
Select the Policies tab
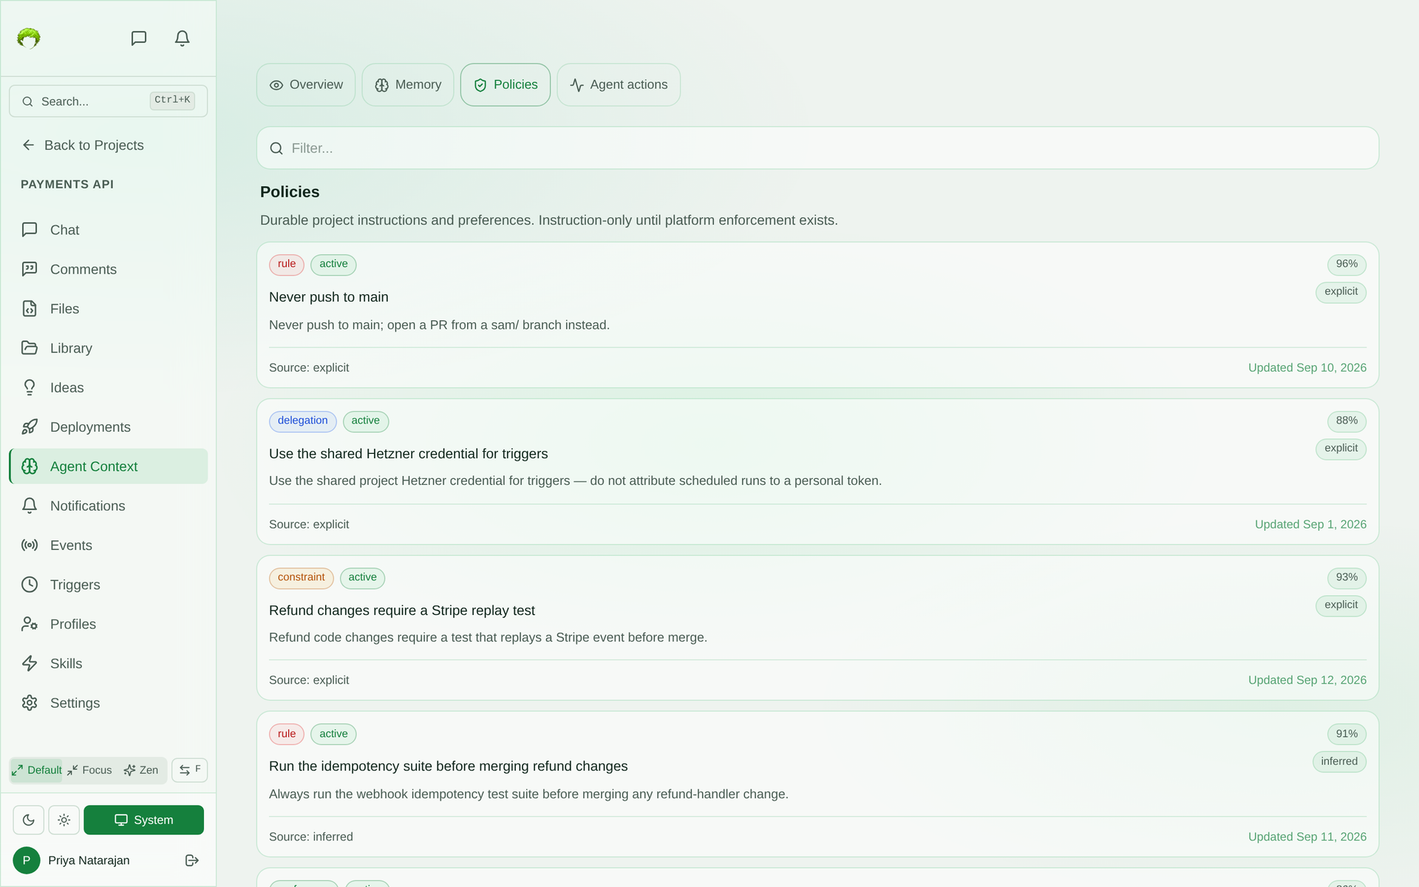[506, 85]
